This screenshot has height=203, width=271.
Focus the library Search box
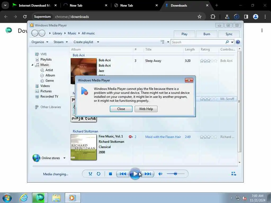click(198, 42)
